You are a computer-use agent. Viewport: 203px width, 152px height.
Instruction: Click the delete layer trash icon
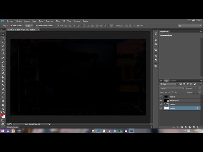tap(198, 127)
